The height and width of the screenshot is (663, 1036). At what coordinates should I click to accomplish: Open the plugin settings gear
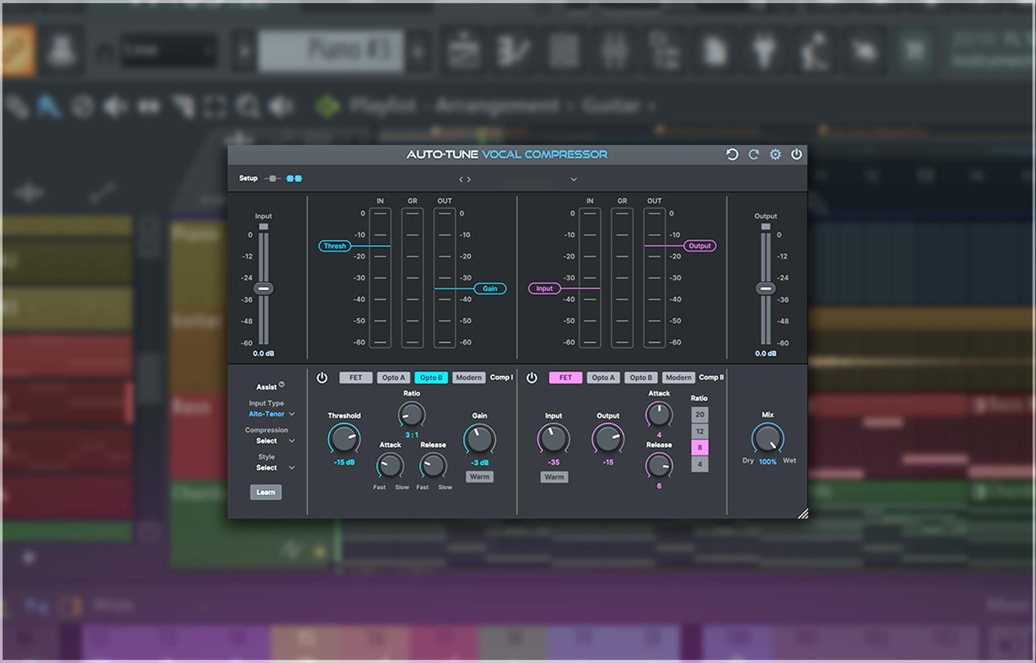pyautogui.click(x=775, y=155)
